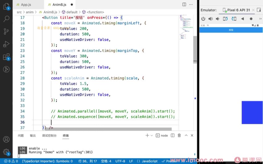Screen dimensions: 263x164
Task: Rotate the emulator left
Action: (x=225, y=19)
